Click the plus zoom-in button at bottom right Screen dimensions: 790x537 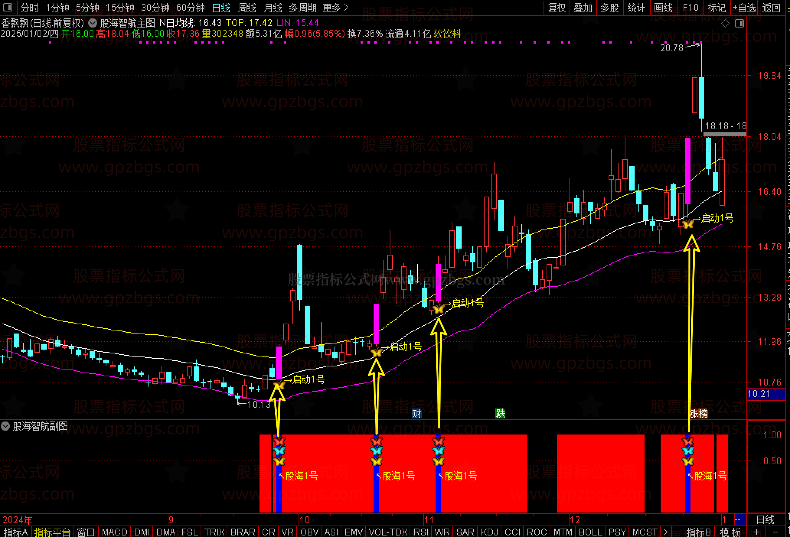point(756,532)
